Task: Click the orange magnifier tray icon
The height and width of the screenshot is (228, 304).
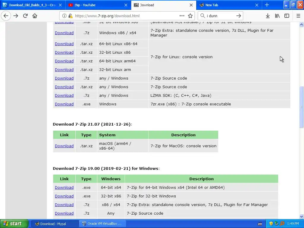Action: (x=282, y=224)
